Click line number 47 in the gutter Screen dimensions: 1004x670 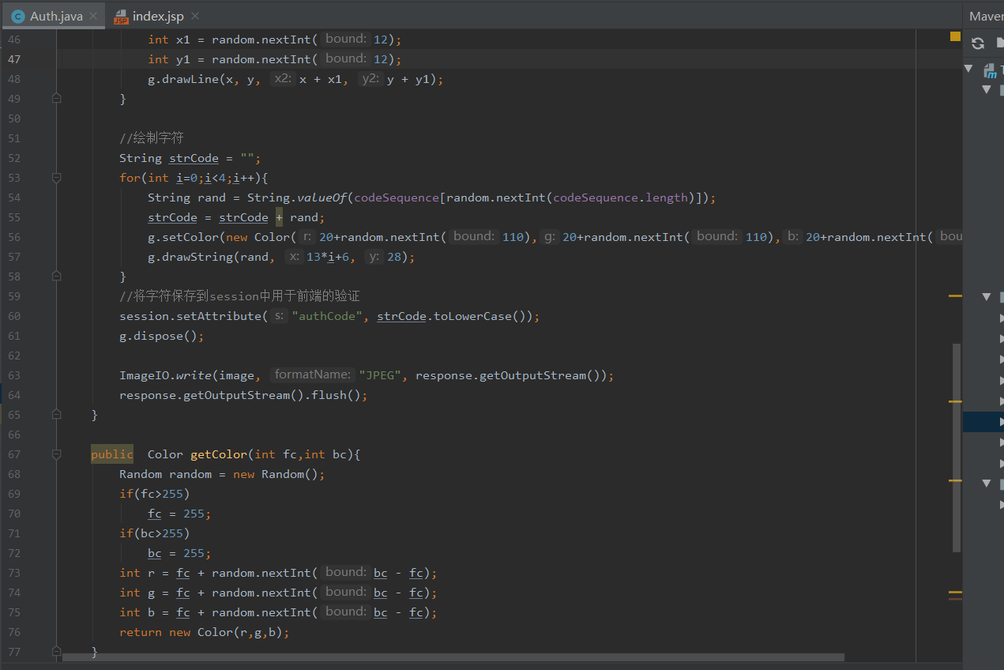point(15,59)
